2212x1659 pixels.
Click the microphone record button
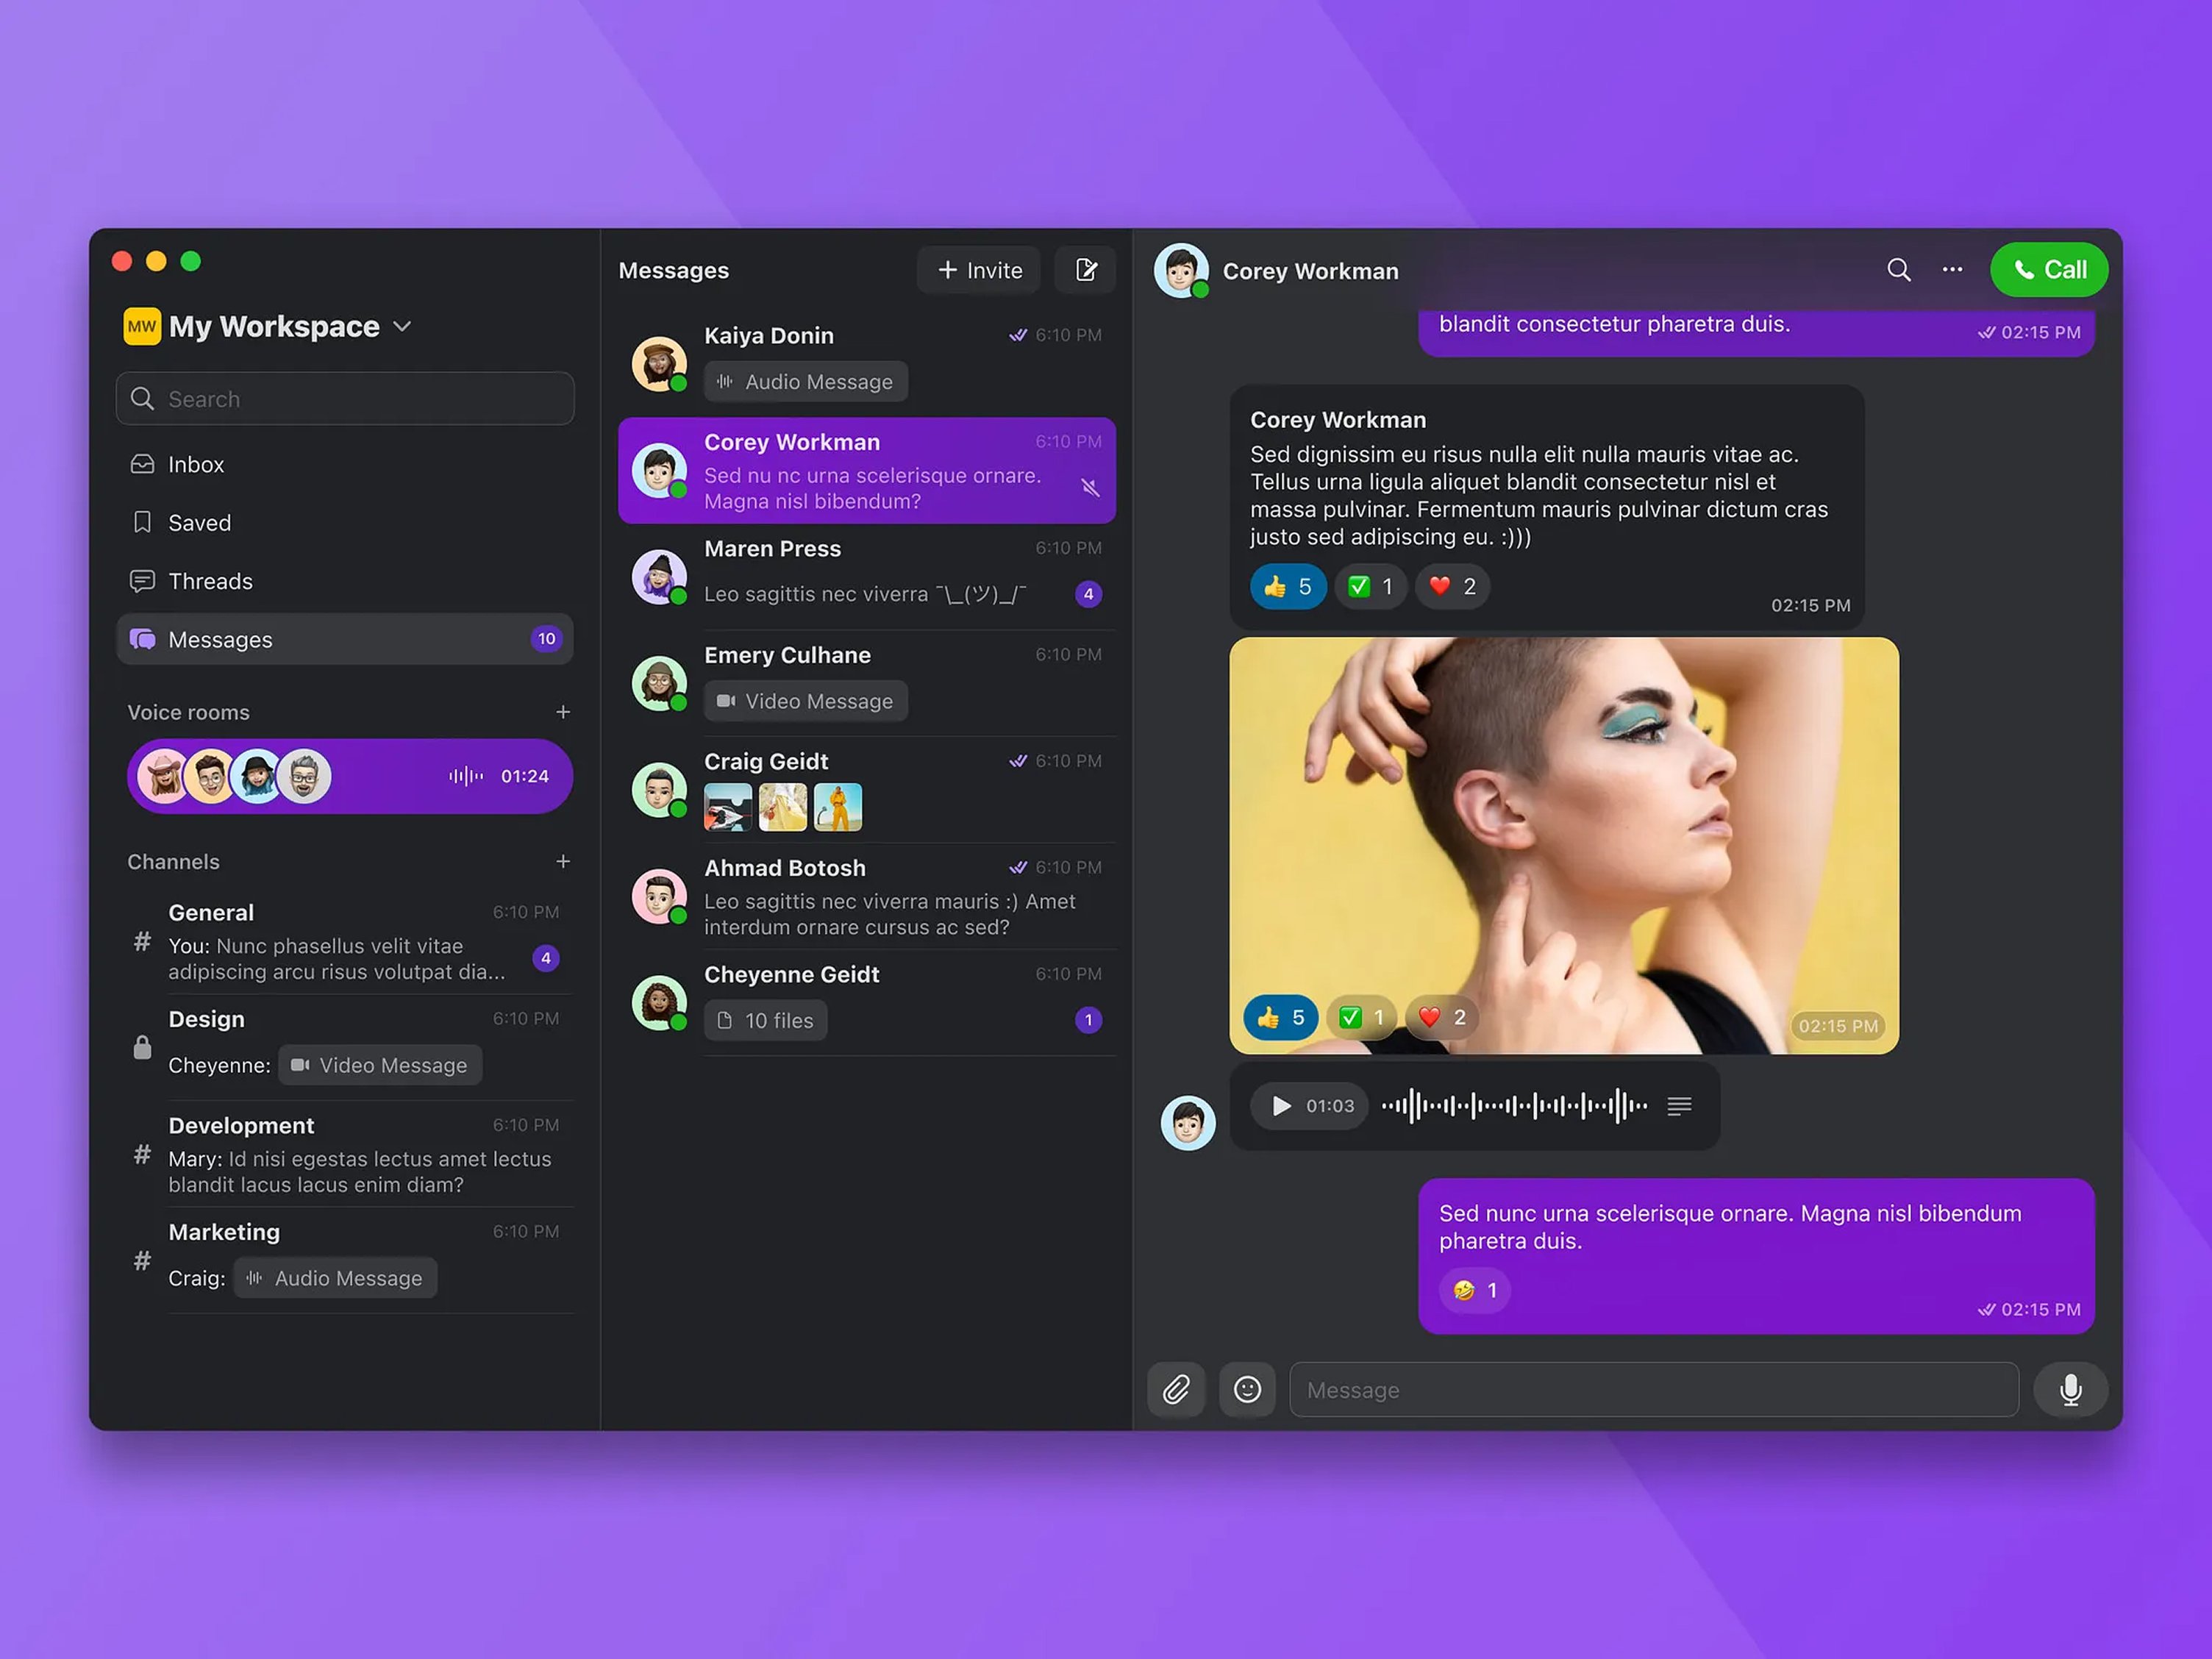[x=2070, y=1389]
